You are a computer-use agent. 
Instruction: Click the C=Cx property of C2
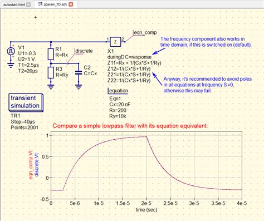[x=90, y=73]
